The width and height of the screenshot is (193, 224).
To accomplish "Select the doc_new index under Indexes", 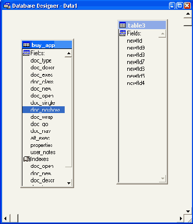I will (x=41, y=173).
